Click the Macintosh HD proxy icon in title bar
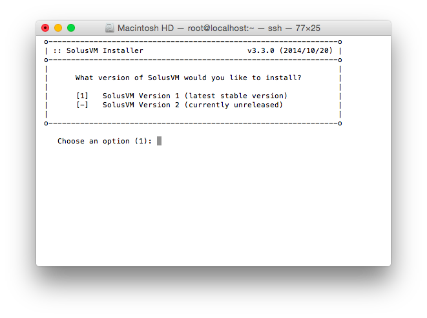 tap(110, 28)
